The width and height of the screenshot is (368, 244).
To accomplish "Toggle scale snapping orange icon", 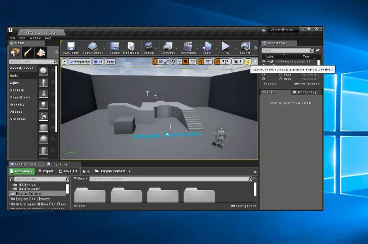I will pos(217,62).
